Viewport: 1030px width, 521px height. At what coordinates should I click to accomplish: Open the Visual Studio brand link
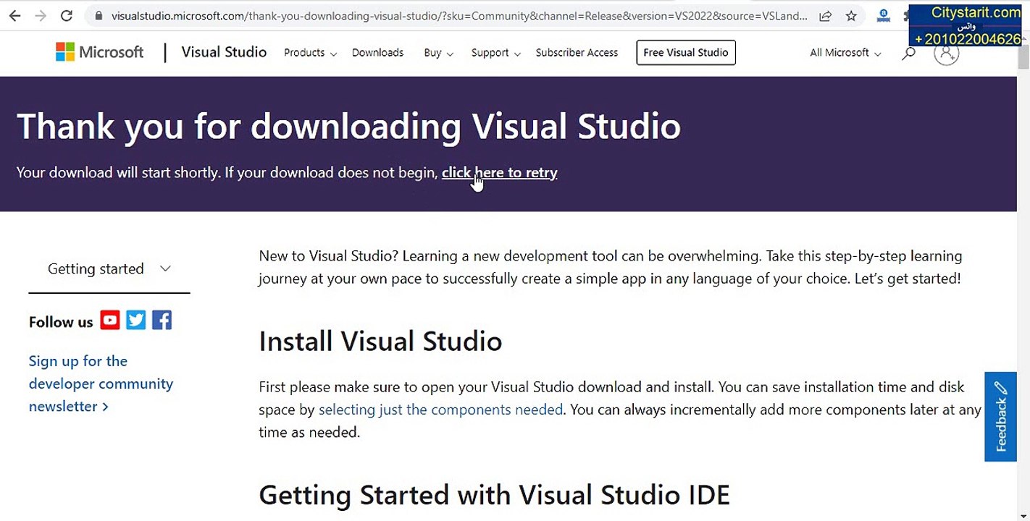point(224,52)
